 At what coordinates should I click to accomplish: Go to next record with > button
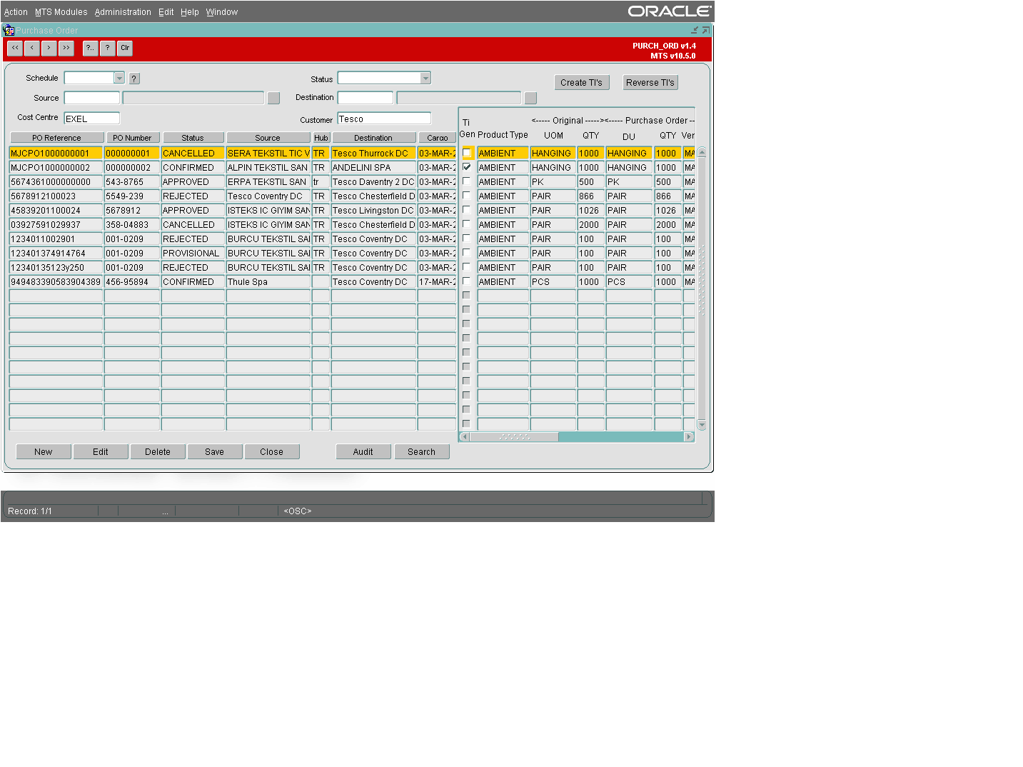(x=49, y=48)
